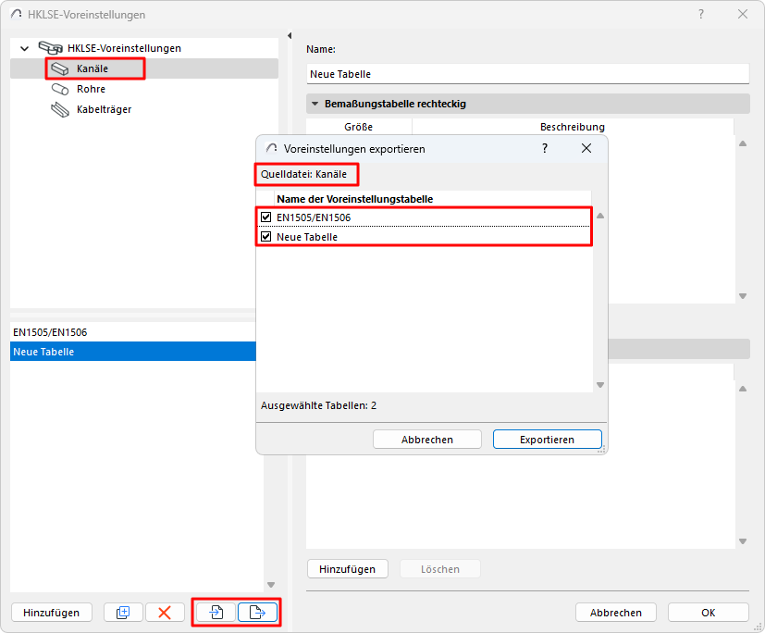Screen dimensions: 765x633
Task: Click scroll up arrow of upper size table
Action: pyautogui.click(x=743, y=143)
